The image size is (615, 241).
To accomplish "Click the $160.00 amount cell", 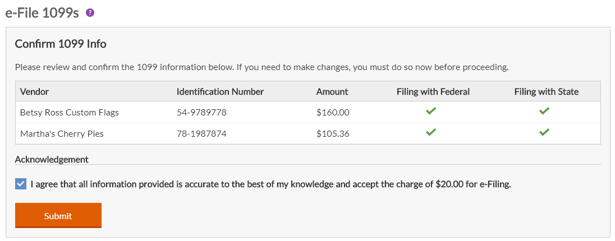I will coord(333,113).
